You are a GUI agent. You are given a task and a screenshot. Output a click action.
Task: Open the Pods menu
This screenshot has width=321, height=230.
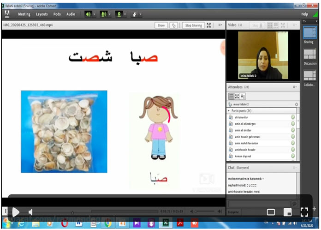click(57, 14)
